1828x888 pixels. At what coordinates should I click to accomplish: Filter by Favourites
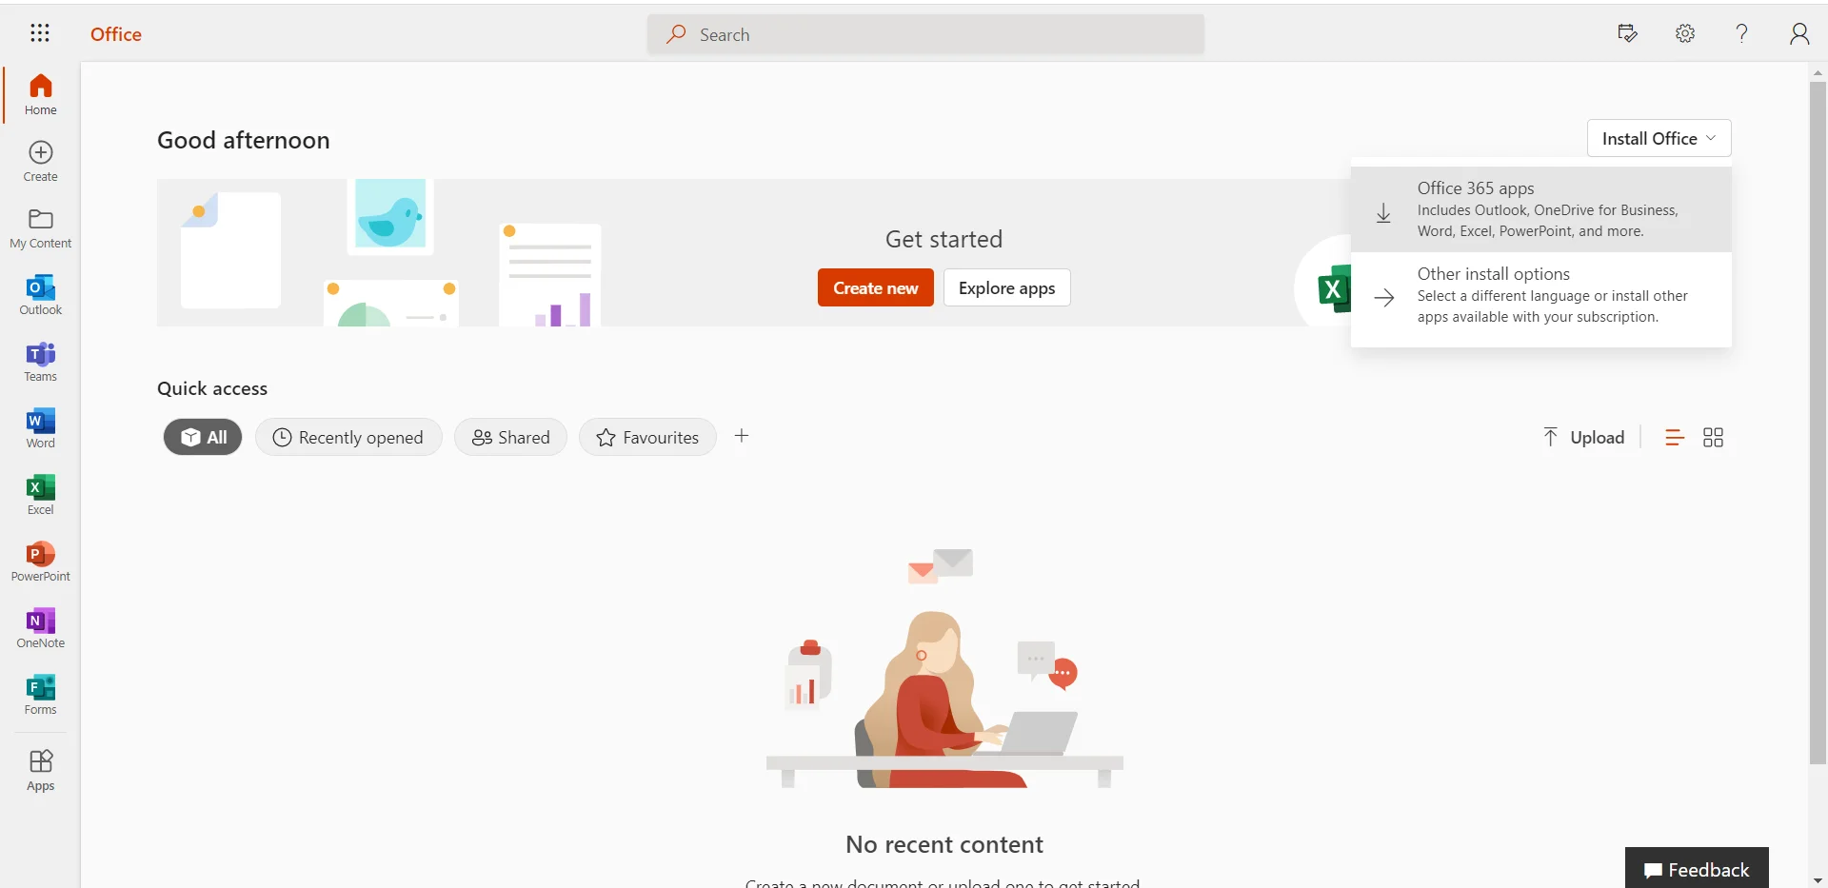647,437
